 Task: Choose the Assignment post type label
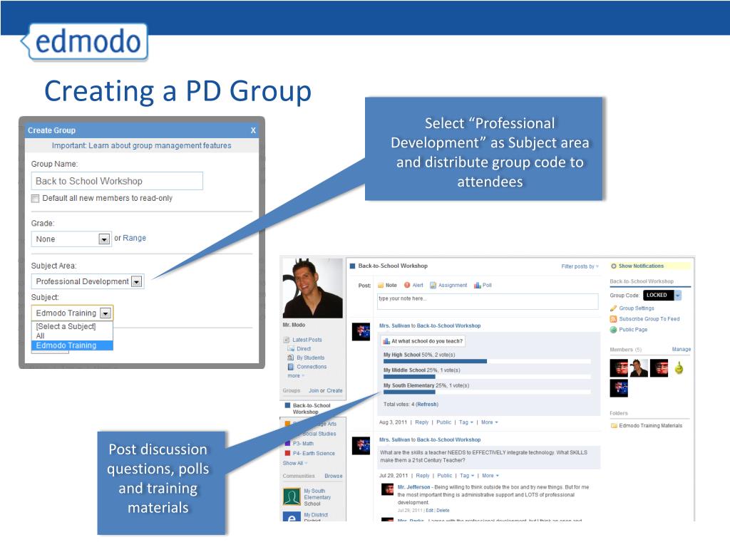coord(453,285)
